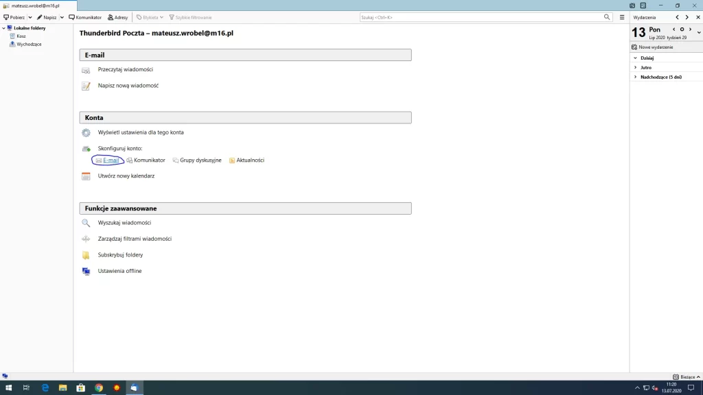Expand the Jutro events section
The height and width of the screenshot is (395, 703).
[636, 68]
